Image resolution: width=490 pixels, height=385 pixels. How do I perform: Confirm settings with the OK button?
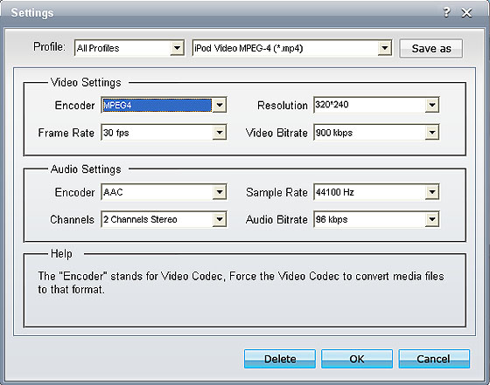(357, 359)
